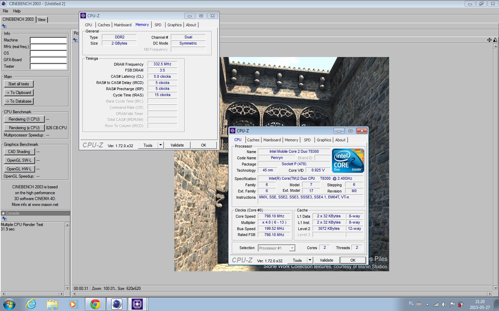The image size is (499, 311).
Task: Open the media player taskbar icon
Action: coord(73,304)
